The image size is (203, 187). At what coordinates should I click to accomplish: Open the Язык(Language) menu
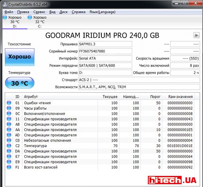(102, 12)
